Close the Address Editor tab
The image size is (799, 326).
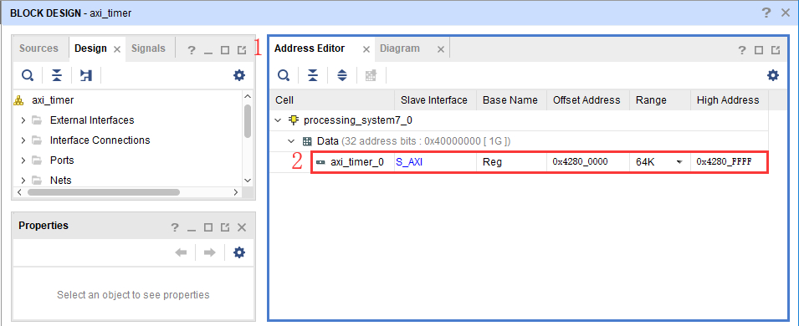(x=366, y=49)
